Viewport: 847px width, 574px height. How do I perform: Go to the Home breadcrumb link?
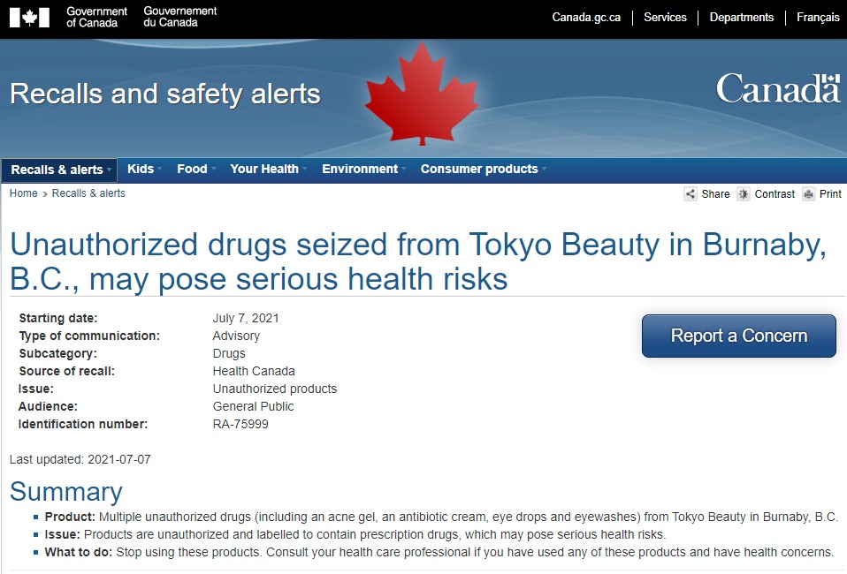[24, 193]
